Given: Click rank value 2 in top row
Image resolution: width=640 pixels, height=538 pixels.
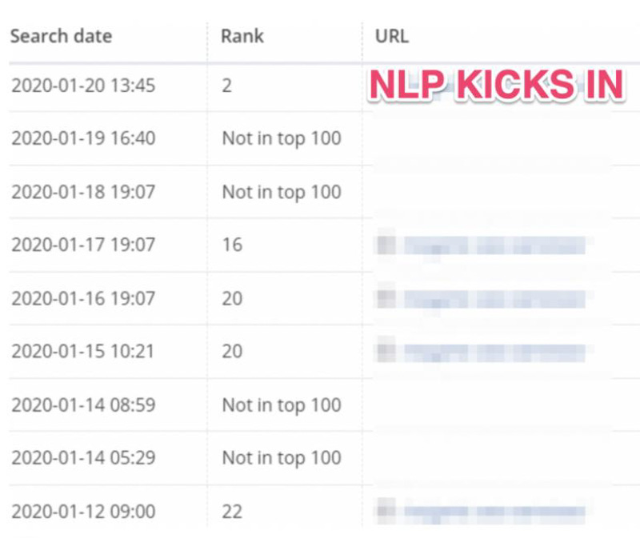Looking at the screenshot, I should pos(227,86).
